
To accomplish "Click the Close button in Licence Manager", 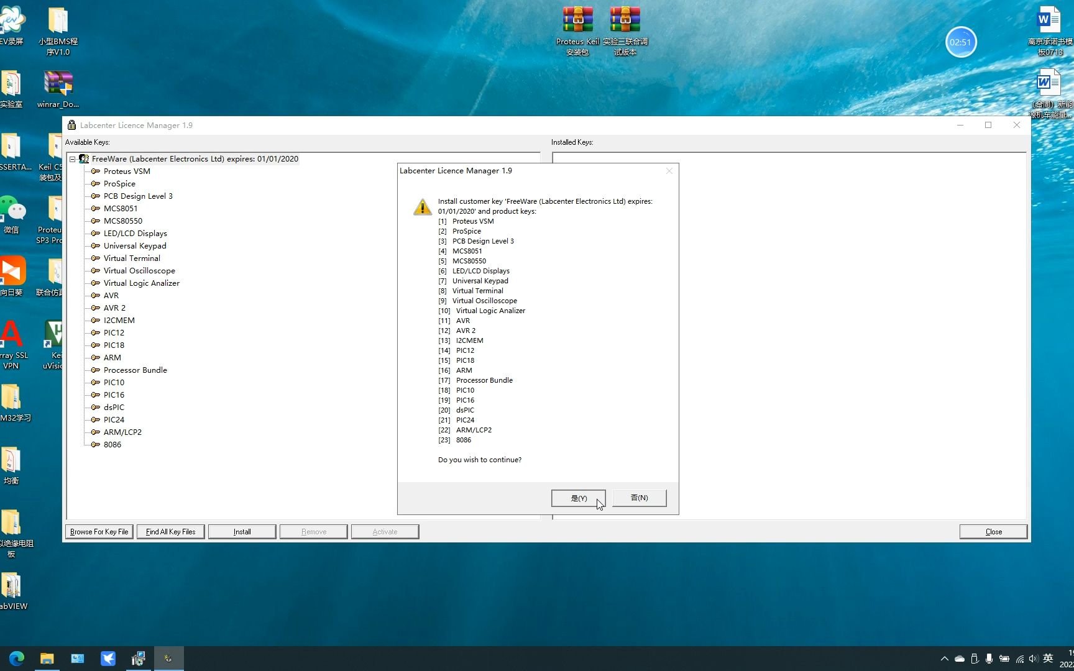I will (x=993, y=532).
